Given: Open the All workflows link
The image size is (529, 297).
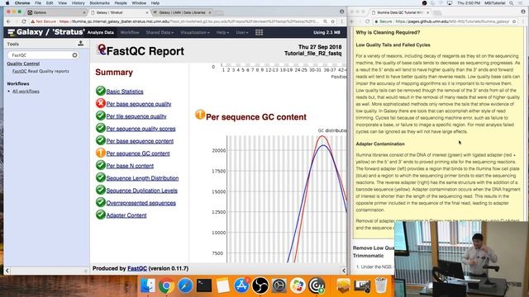Looking at the screenshot, I should click(x=26, y=92).
